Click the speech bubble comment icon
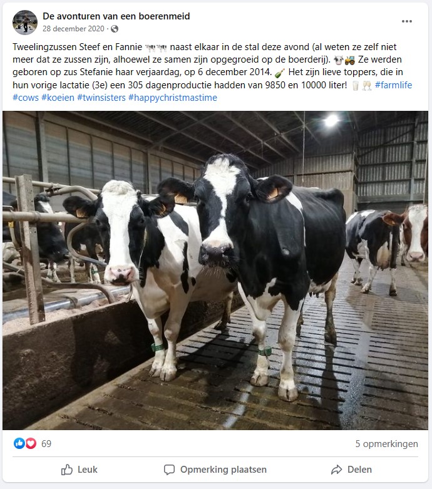The height and width of the screenshot is (489, 432). [x=170, y=470]
